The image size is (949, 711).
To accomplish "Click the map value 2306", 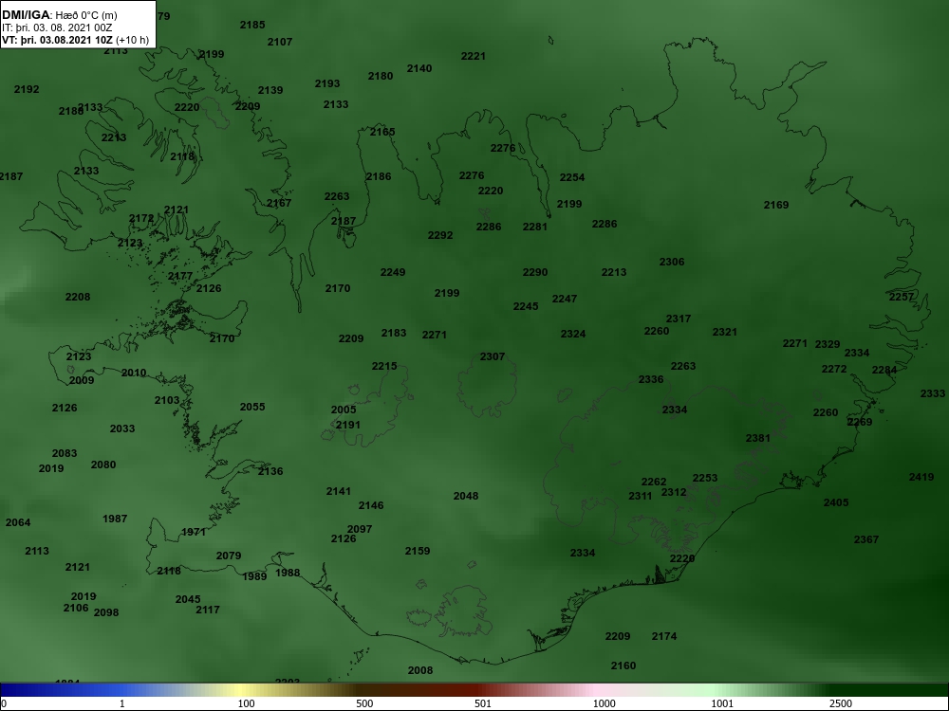I will [x=672, y=262].
